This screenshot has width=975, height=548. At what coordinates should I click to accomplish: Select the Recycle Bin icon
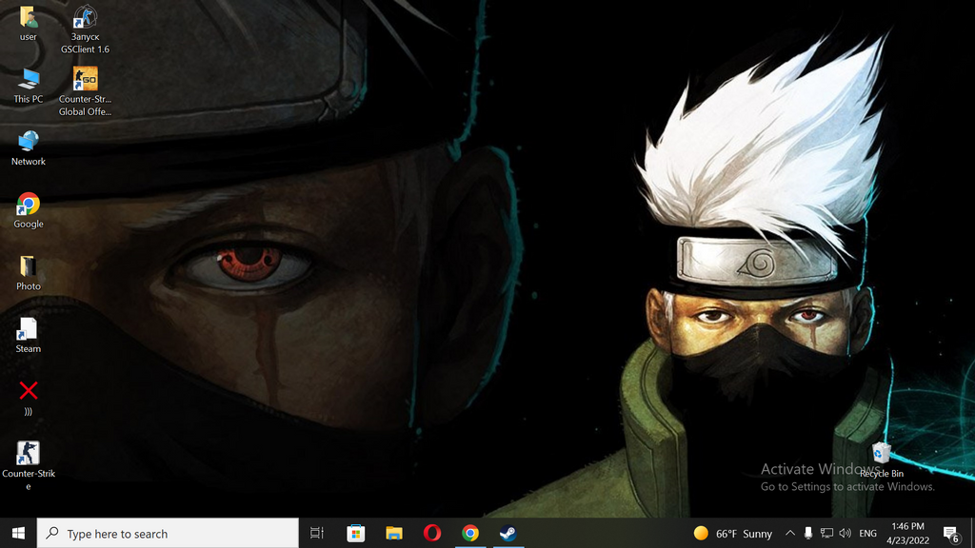(881, 460)
